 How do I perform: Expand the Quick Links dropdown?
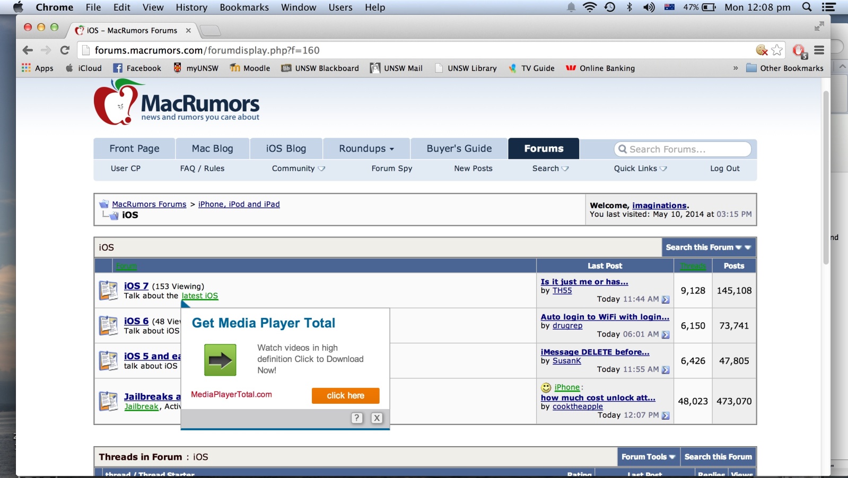point(640,169)
